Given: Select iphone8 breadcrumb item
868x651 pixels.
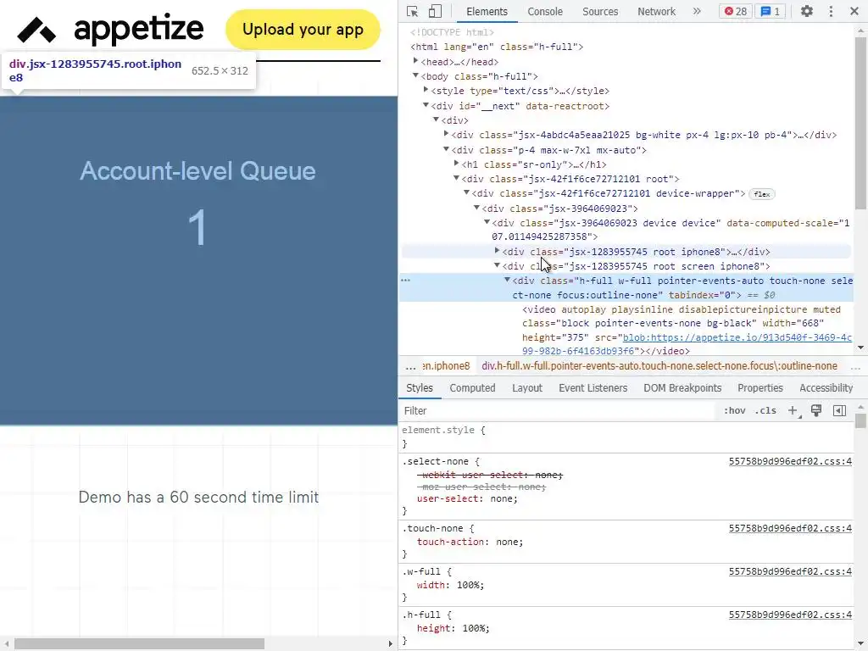Looking at the screenshot, I should pos(446,366).
